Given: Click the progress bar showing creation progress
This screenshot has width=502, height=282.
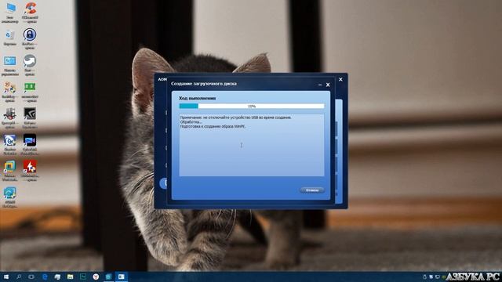Looking at the screenshot, I should point(252,106).
